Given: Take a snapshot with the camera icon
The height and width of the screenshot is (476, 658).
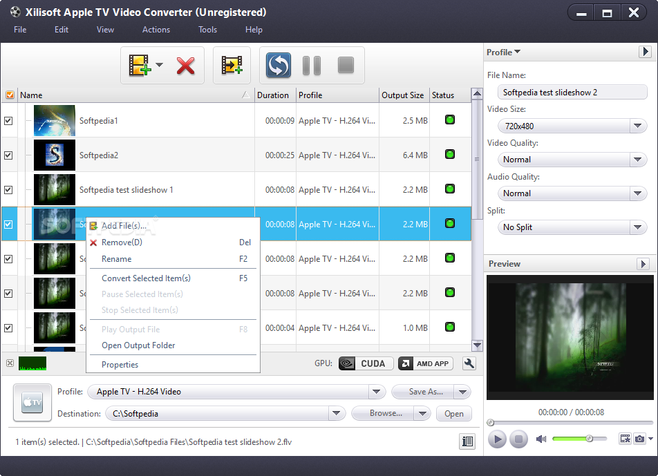Looking at the screenshot, I should click(639, 439).
